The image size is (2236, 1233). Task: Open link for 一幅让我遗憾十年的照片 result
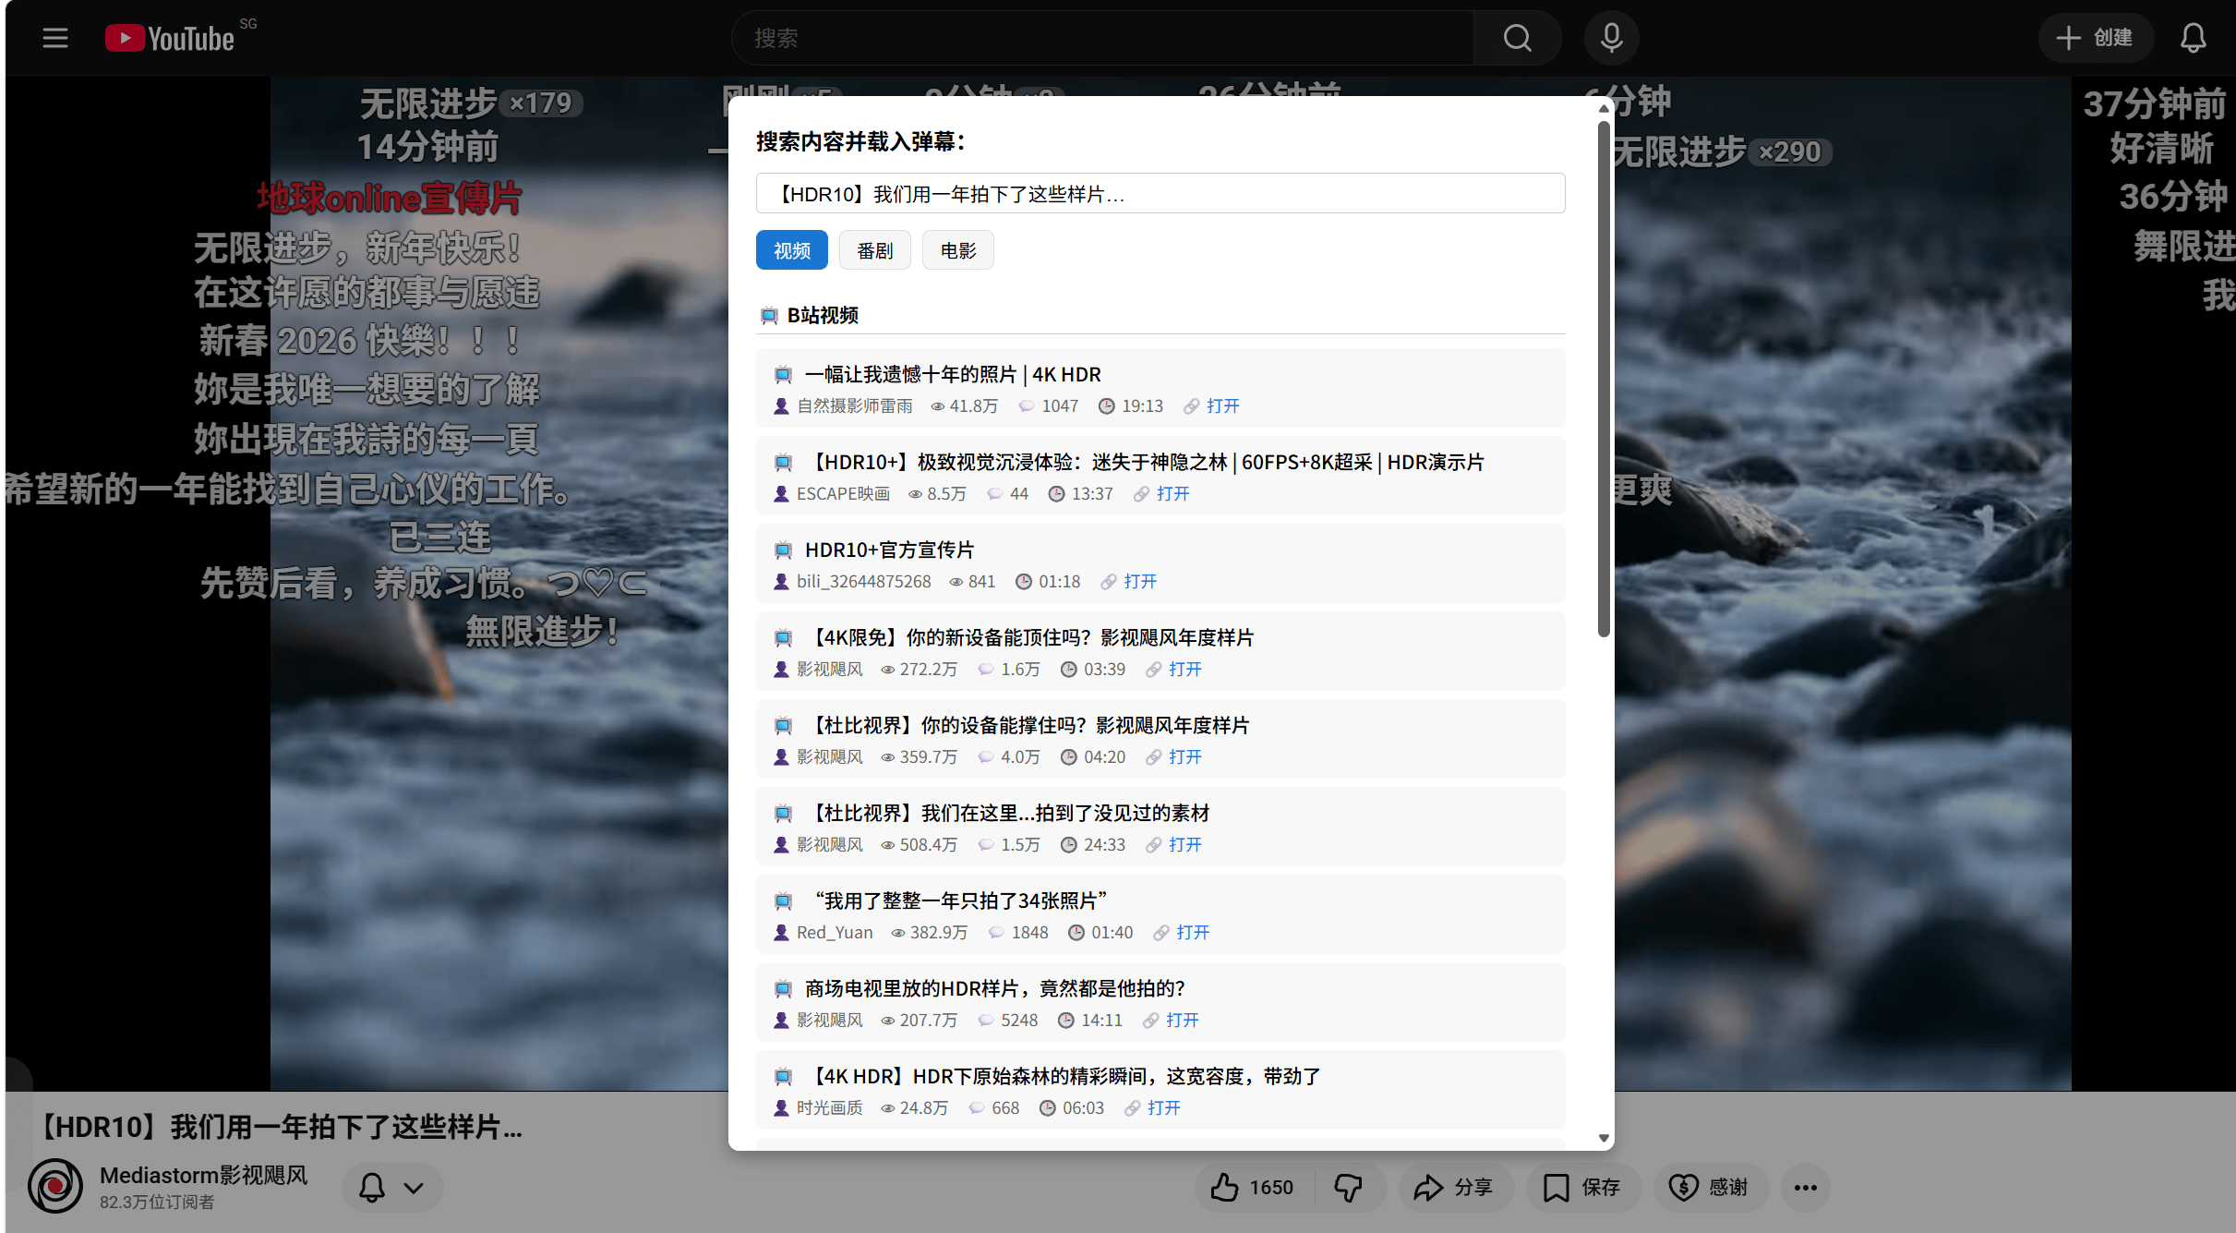(1222, 406)
